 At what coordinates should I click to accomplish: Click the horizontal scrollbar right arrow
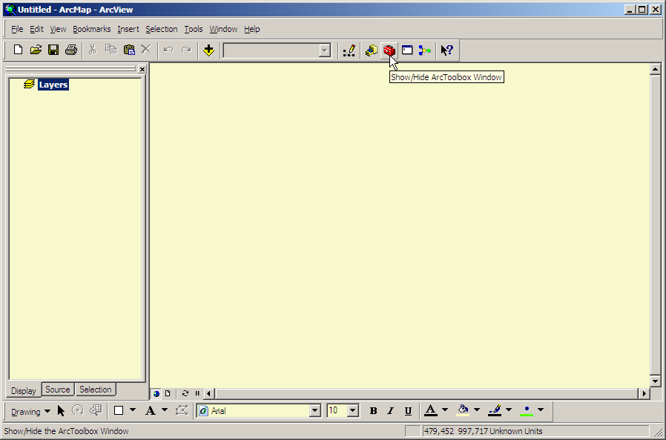644,394
